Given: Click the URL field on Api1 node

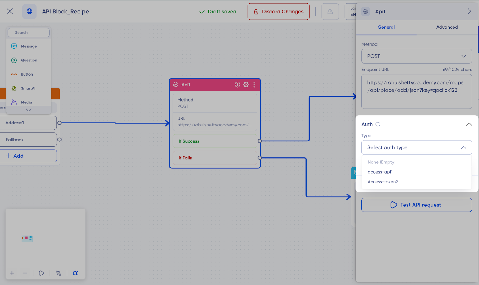Looking at the screenshot, I should 215,122.
